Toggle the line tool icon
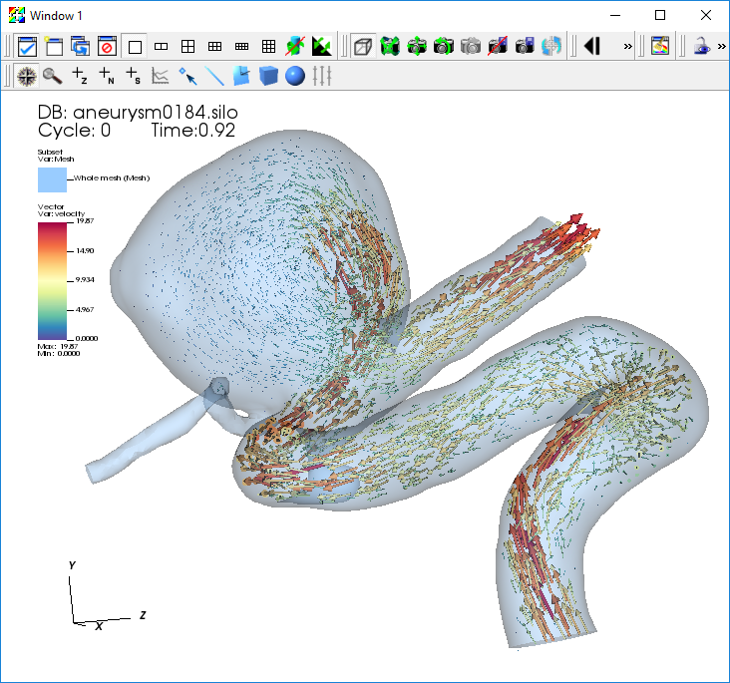Viewport: 730px width, 683px height. 214,76
